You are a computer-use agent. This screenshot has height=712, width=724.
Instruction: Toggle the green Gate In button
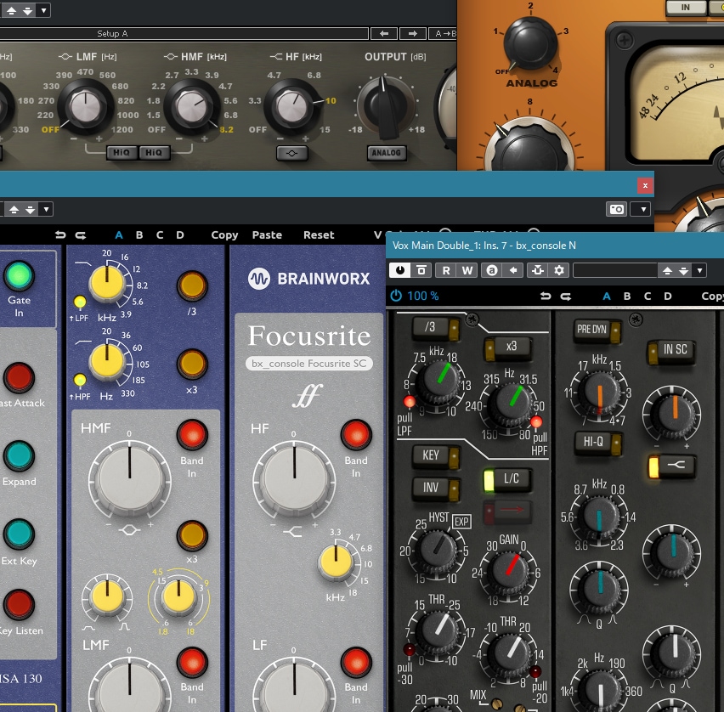pyautogui.click(x=19, y=275)
